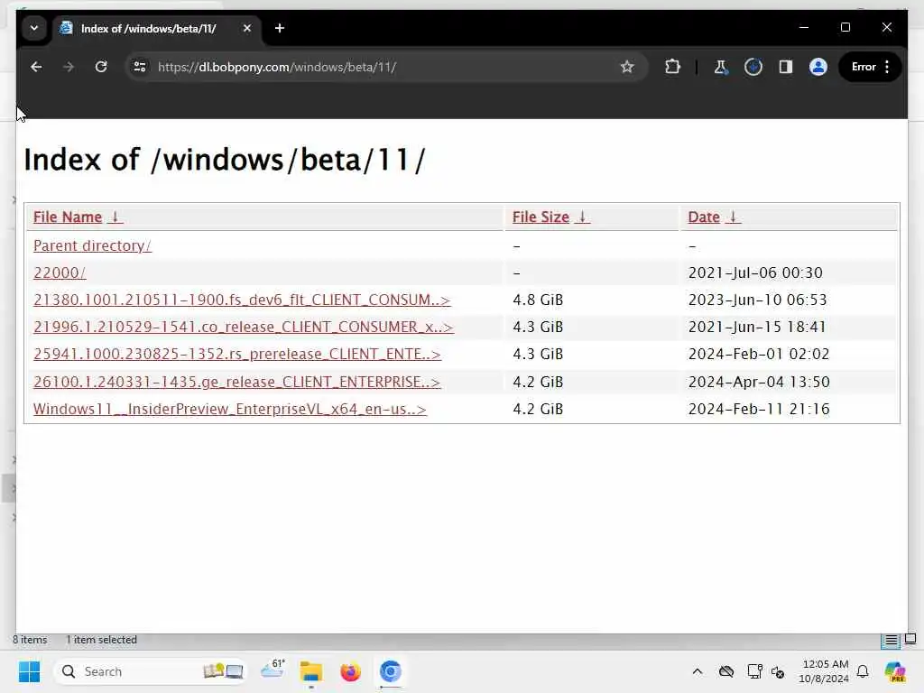Click the forward navigation arrow
The image size is (924, 693).
coord(69,67)
